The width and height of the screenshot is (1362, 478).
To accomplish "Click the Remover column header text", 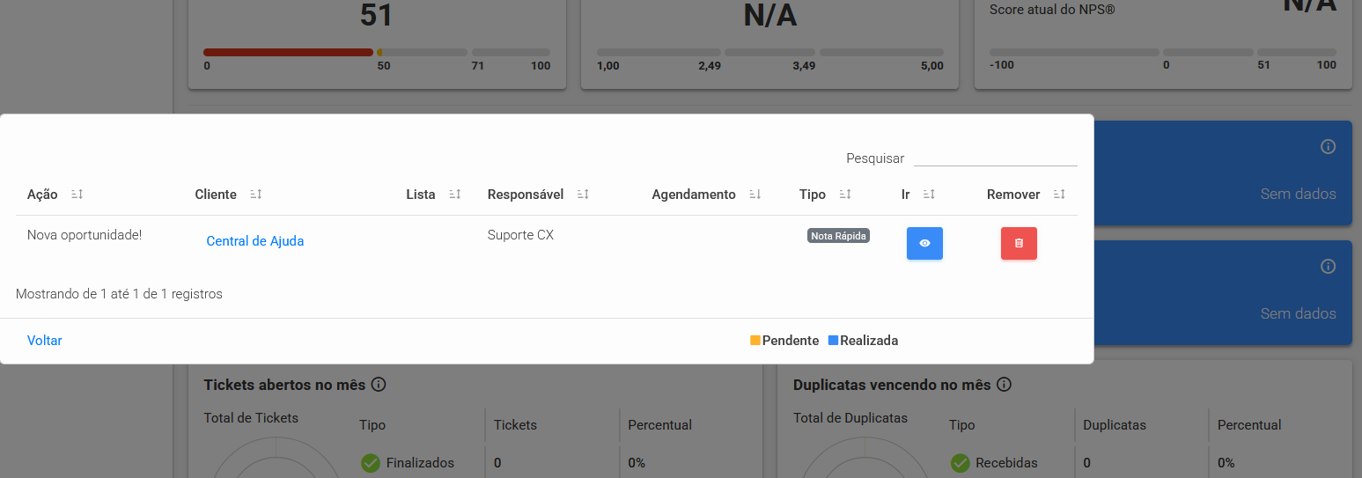I will click(1013, 195).
